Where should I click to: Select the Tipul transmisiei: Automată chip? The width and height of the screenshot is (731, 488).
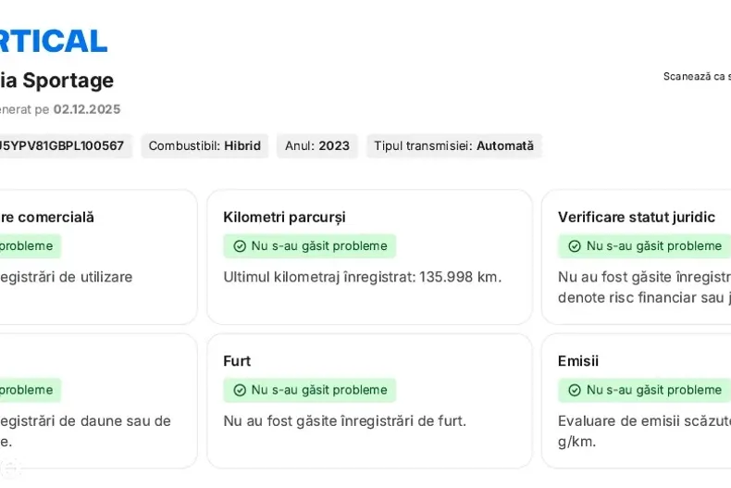(x=453, y=145)
